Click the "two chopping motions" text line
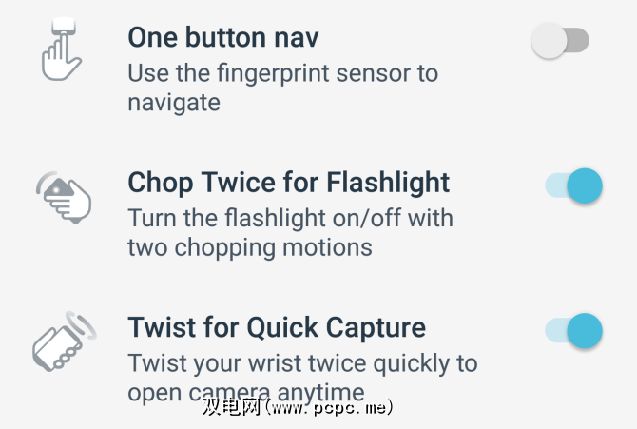The width and height of the screenshot is (637, 429). click(249, 247)
